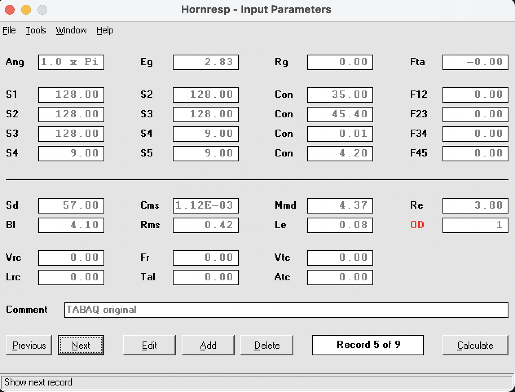Click the status bar text Show next record

pyautogui.click(x=38, y=382)
